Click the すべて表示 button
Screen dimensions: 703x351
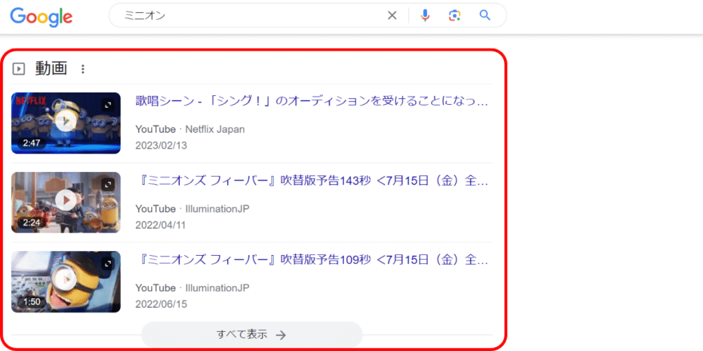pos(251,335)
